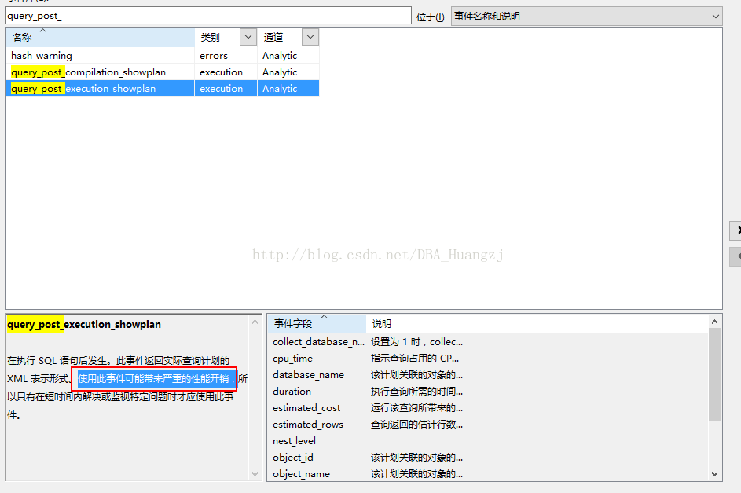741x493 pixels.
Task: Select the cpu_time field
Action: coord(367,359)
